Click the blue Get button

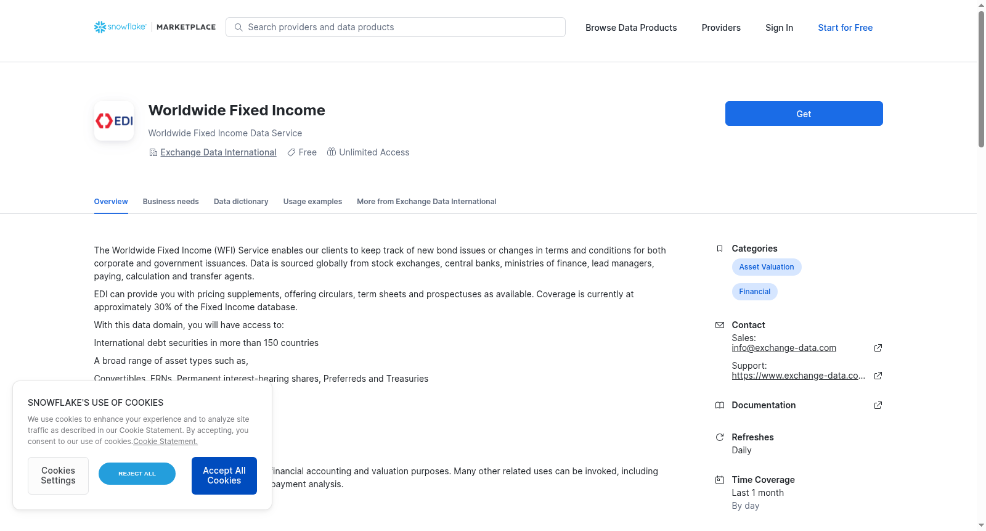pyautogui.click(x=804, y=113)
